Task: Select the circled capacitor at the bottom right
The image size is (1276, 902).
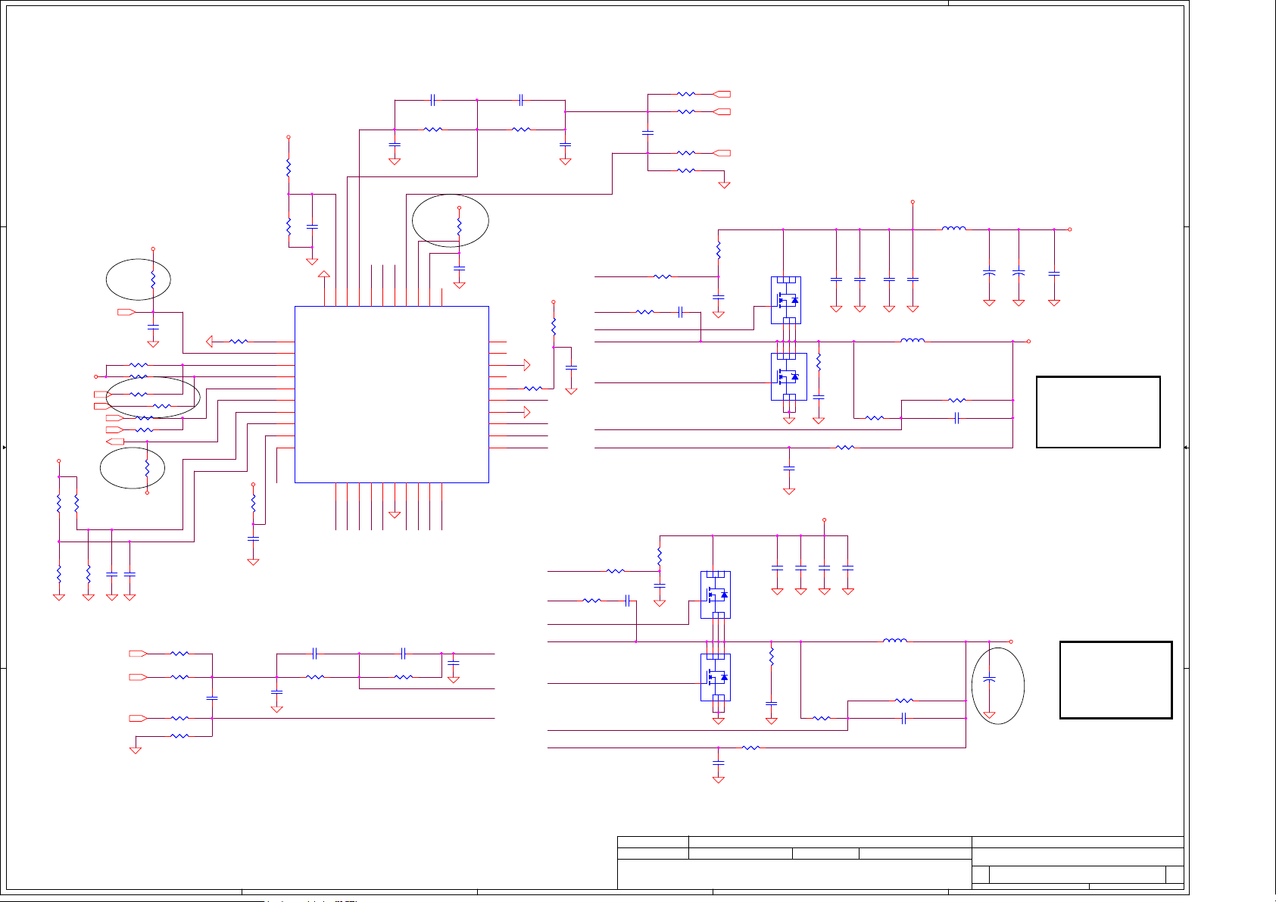Action: [989, 679]
